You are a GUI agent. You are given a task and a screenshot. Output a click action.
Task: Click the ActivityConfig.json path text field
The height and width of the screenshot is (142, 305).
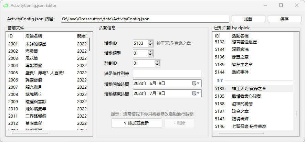pos(144,19)
